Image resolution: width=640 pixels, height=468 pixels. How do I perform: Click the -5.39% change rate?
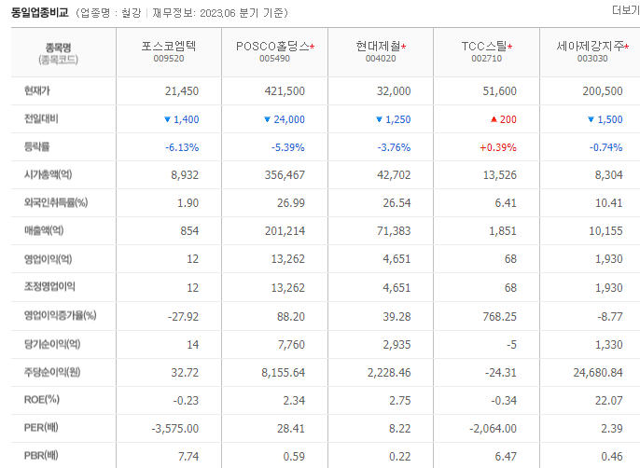click(x=287, y=147)
